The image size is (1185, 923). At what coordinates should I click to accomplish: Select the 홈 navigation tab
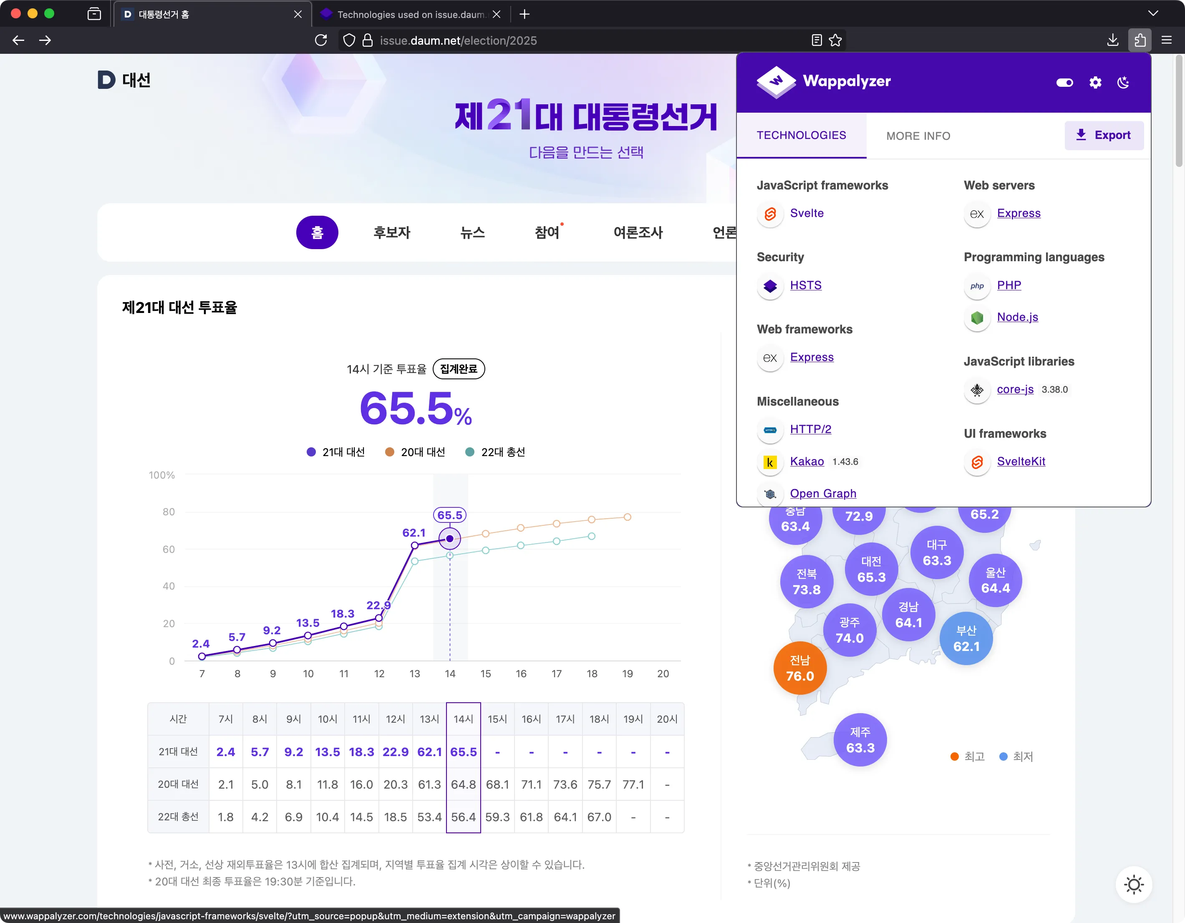(317, 233)
